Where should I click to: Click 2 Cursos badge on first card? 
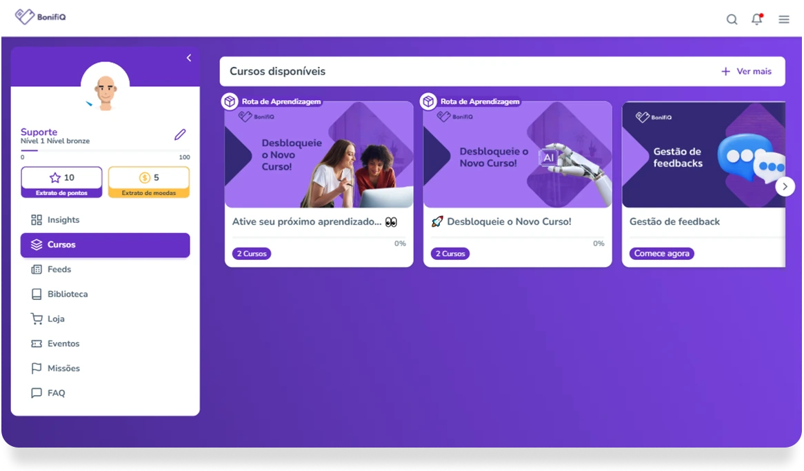(x=252, y=254)
